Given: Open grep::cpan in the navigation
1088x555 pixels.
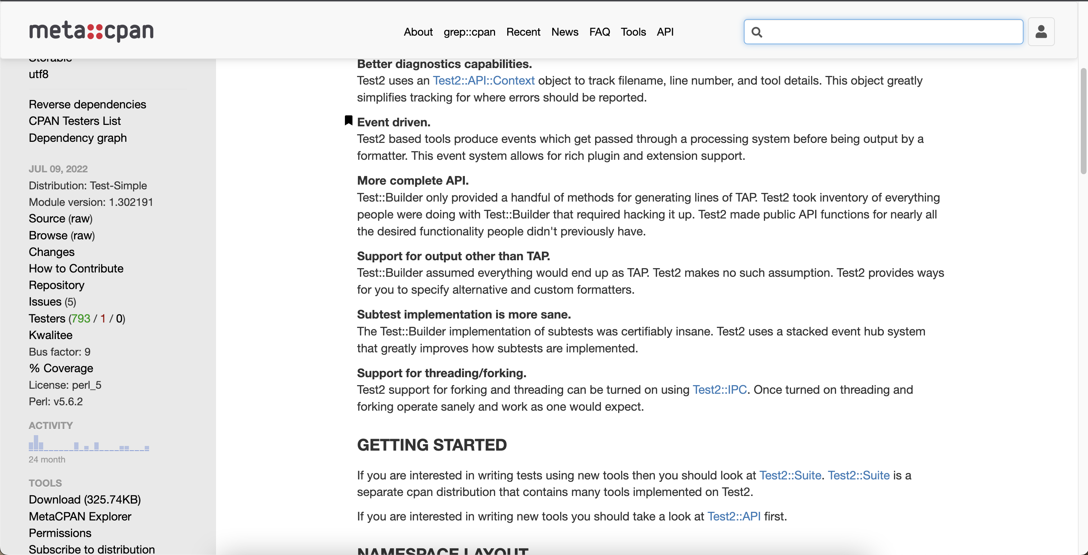Looking at the screenshot, I should 469,32.
